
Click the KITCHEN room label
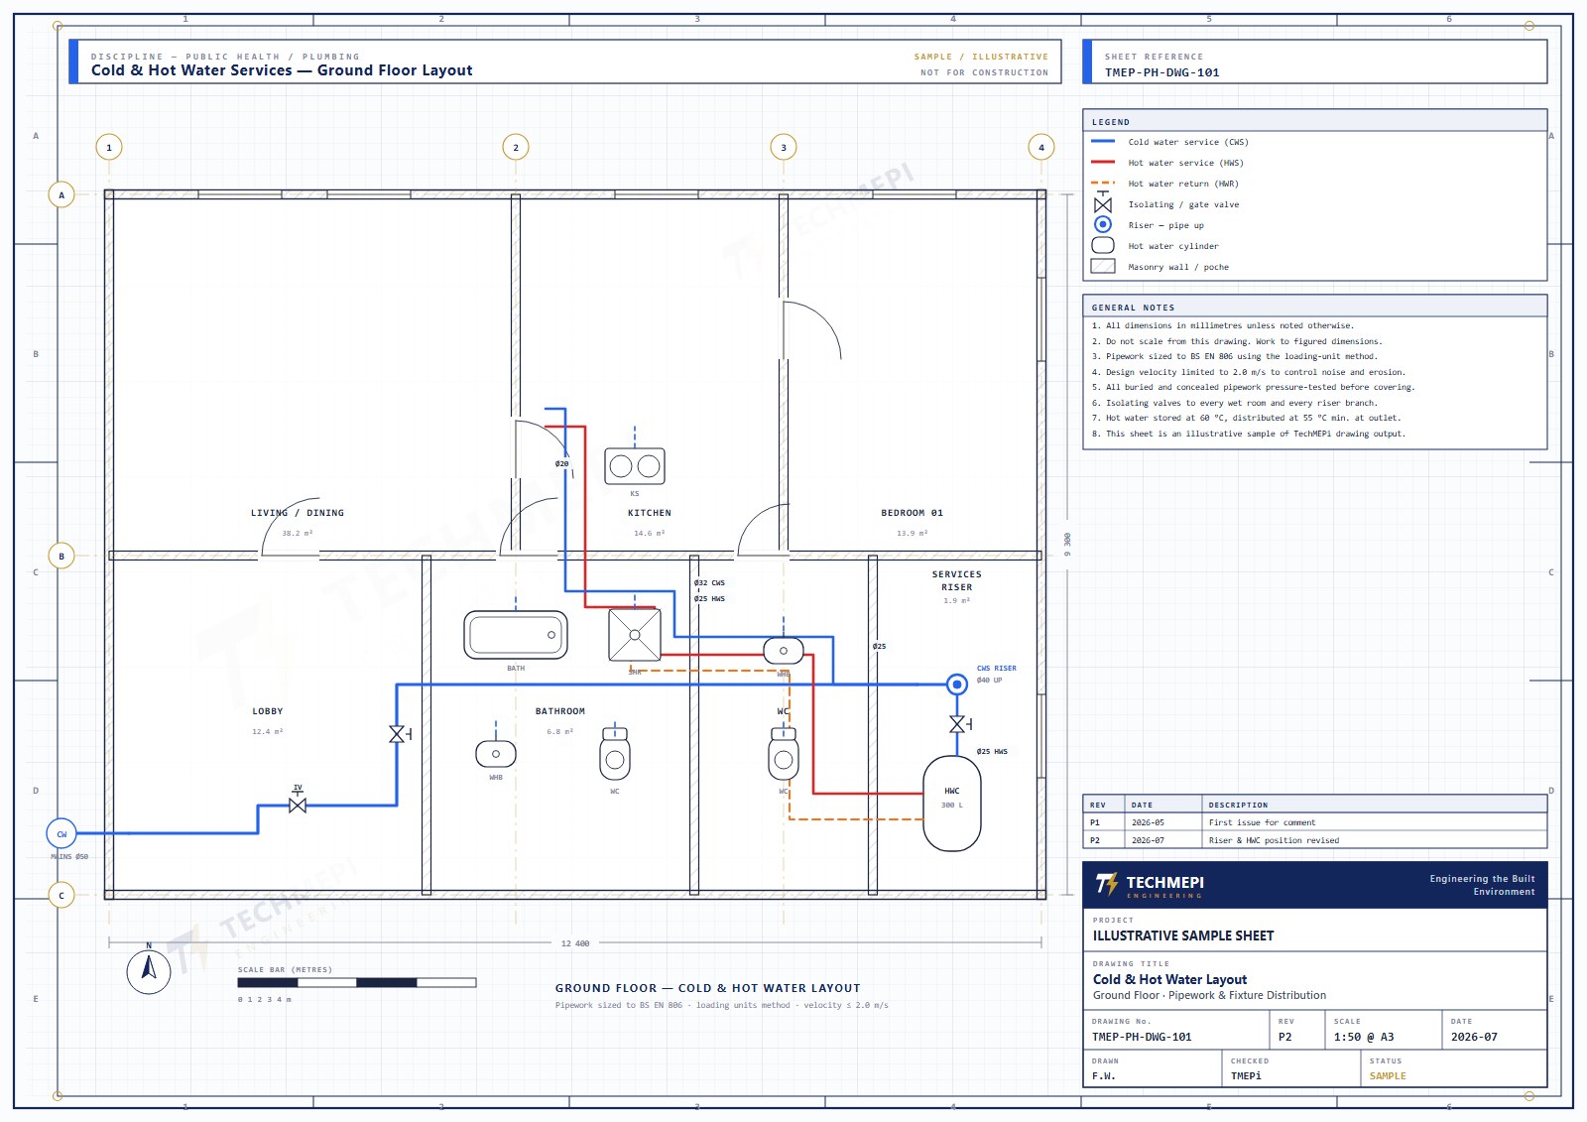coord(650,513)
